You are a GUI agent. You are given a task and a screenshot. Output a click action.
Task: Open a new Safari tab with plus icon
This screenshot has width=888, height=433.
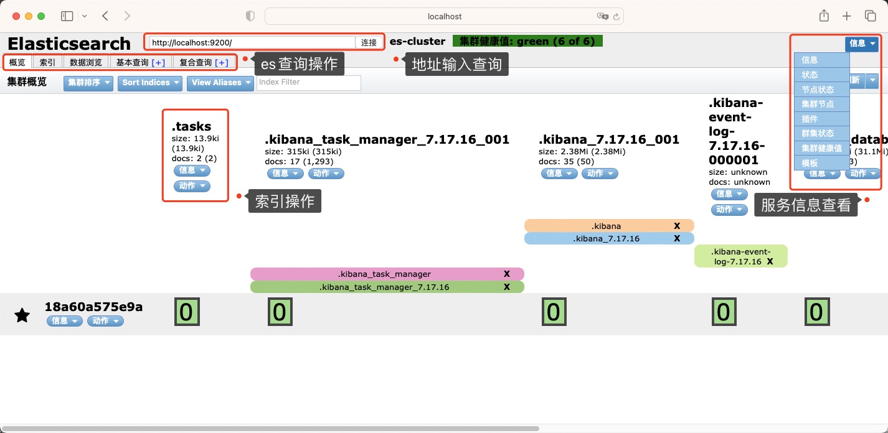tap(846, 16)
